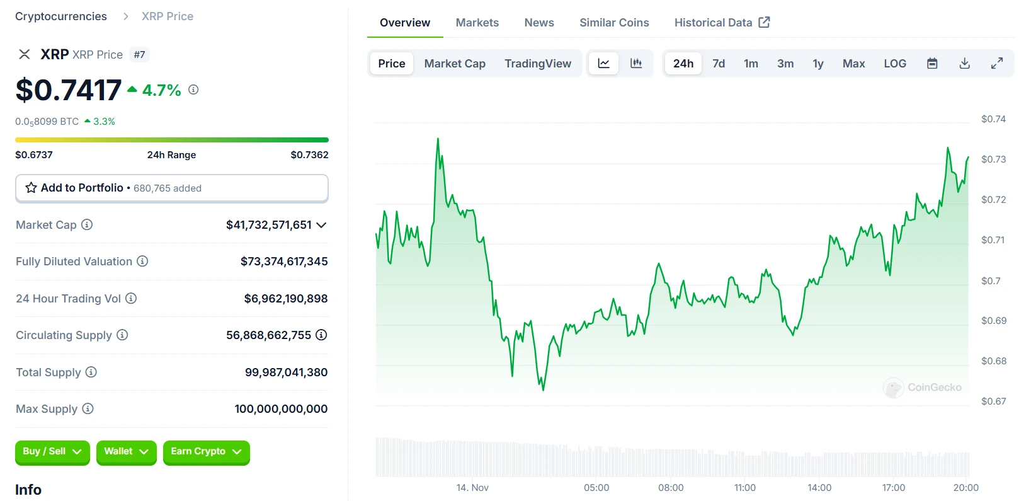The image size is (1031, 501).
Task: Select the 7d time range
Action: (719, 63)
